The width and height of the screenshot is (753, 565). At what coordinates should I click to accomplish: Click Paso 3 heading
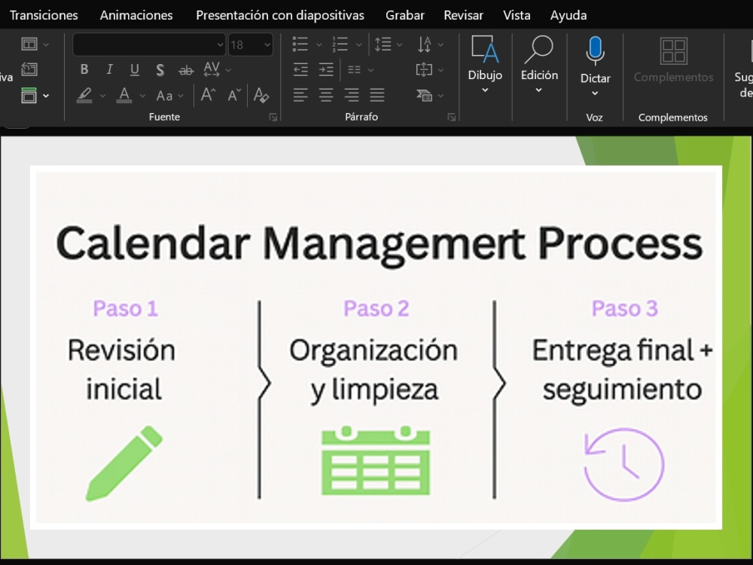(x=625, y=308)
